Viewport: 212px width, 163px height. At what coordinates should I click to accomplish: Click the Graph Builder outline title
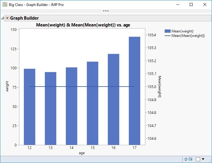pos(24,18)
